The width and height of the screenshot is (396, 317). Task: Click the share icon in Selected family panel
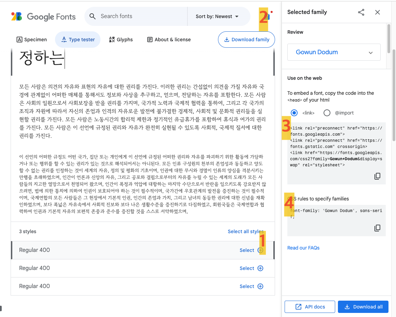[361, 12]
